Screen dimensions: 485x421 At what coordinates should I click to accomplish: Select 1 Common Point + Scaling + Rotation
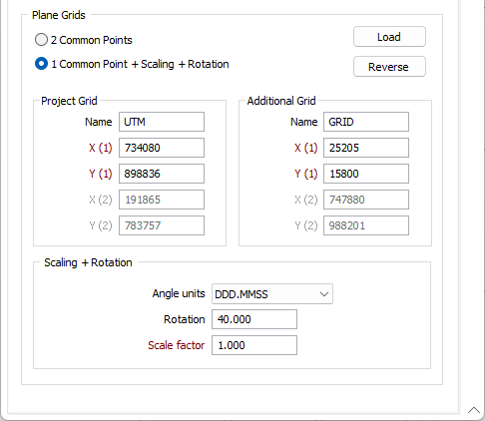[41, 64]
